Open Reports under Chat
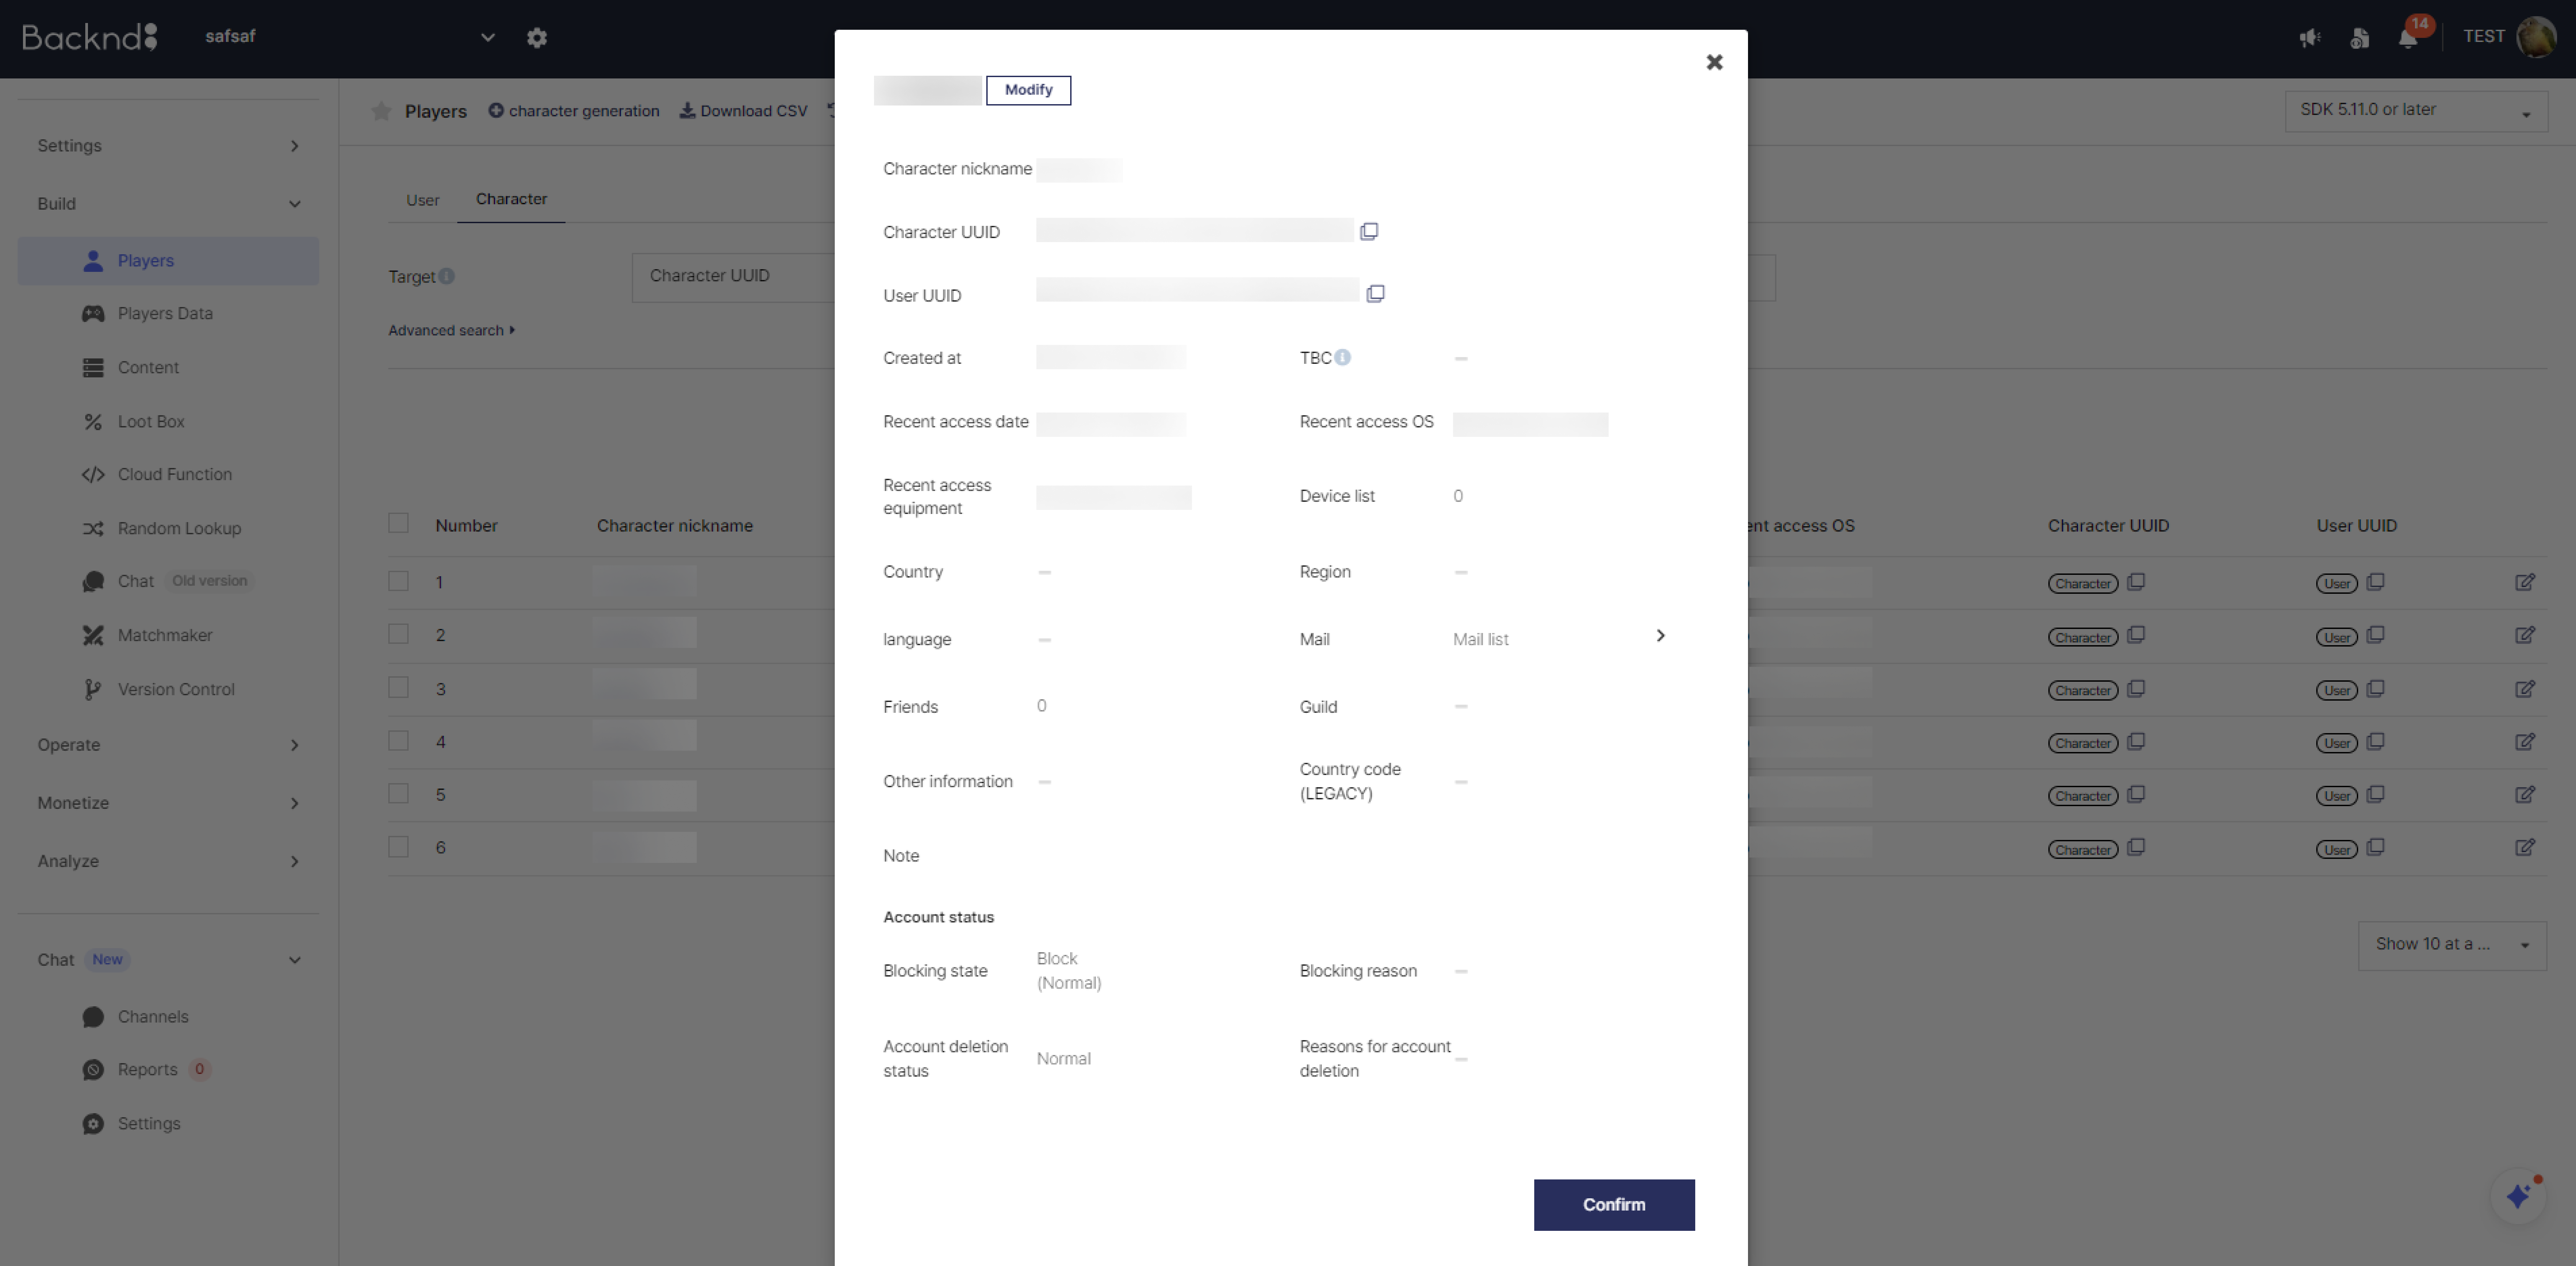This screenshot has width=2576, height=1266. pos(168,1070)
